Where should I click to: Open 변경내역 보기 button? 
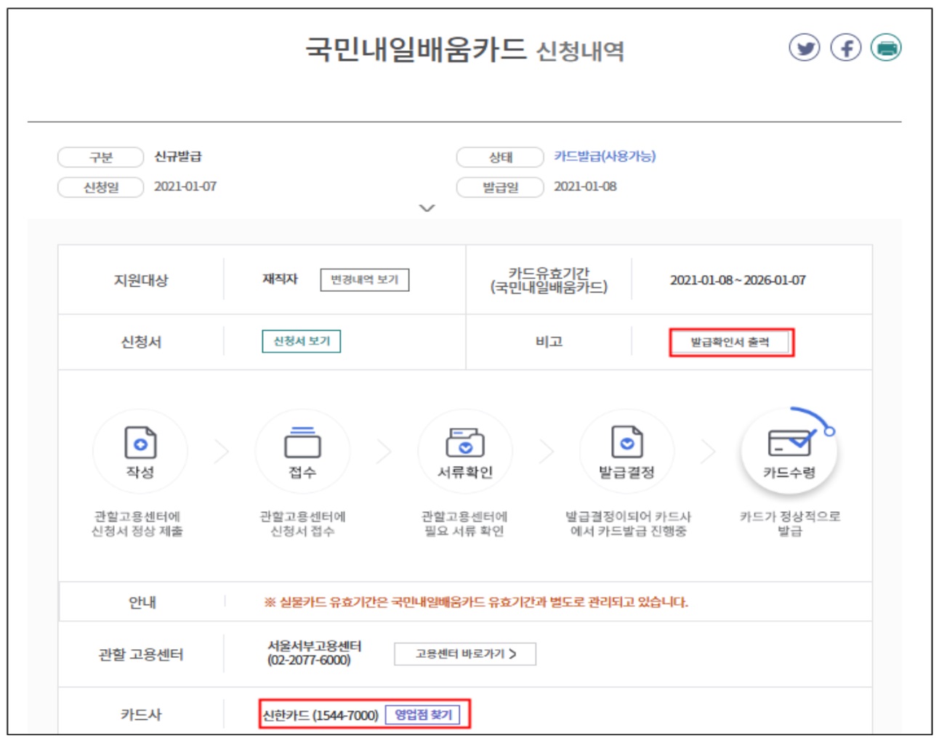tap(365, 280)
